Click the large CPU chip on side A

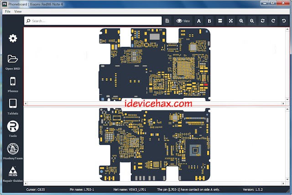click(183, 69)
